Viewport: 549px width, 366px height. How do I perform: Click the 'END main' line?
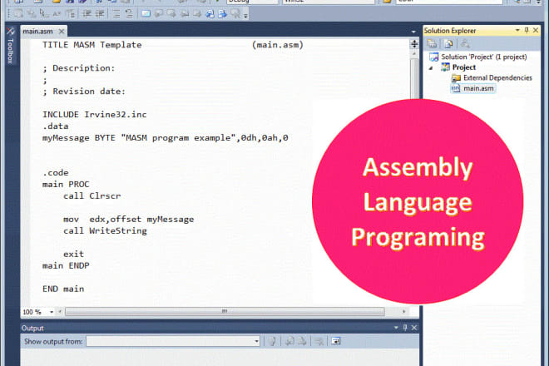[63, 289]
